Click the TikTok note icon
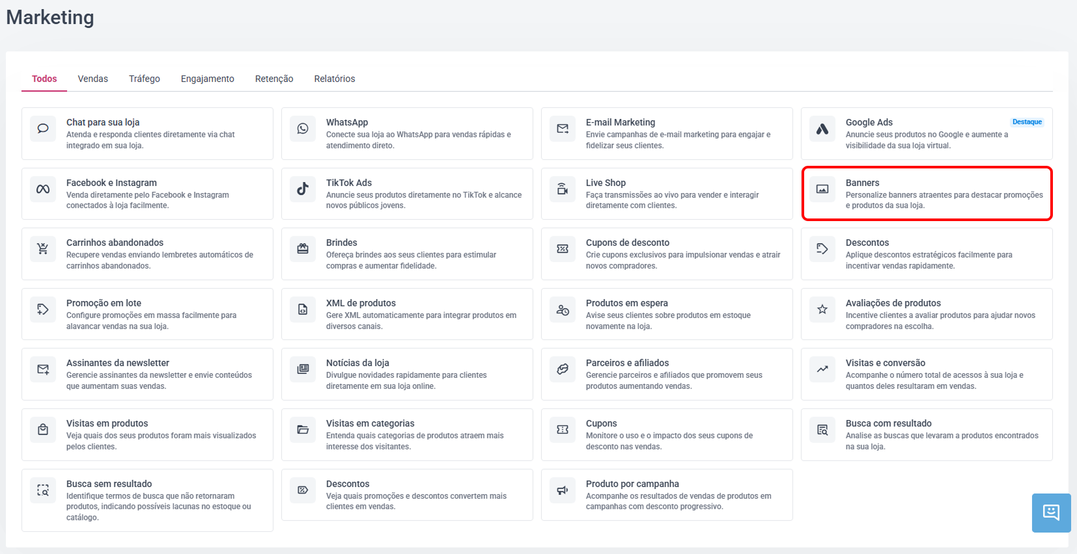 (303, 189)
